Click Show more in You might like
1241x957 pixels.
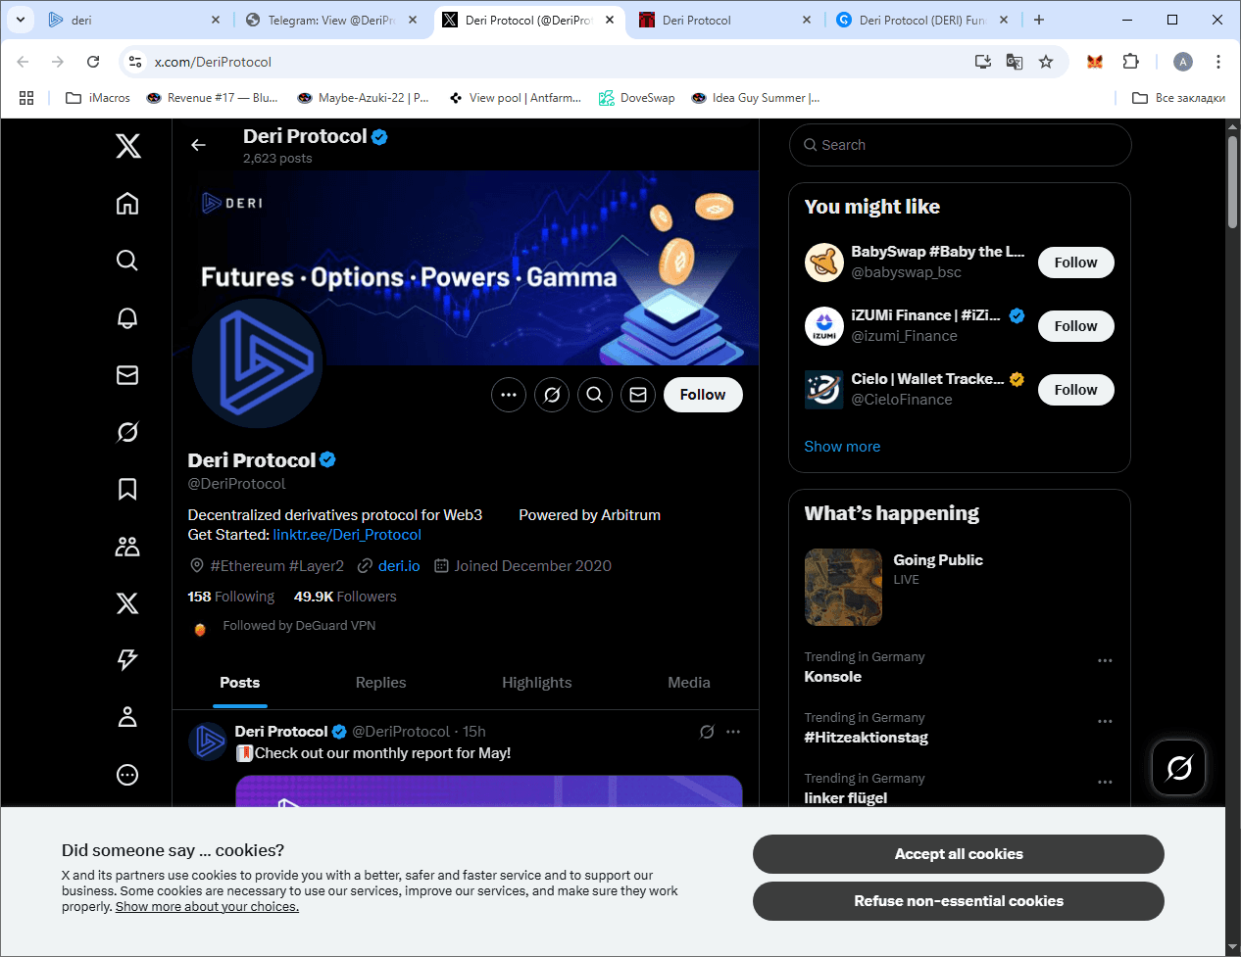point(842,447)
